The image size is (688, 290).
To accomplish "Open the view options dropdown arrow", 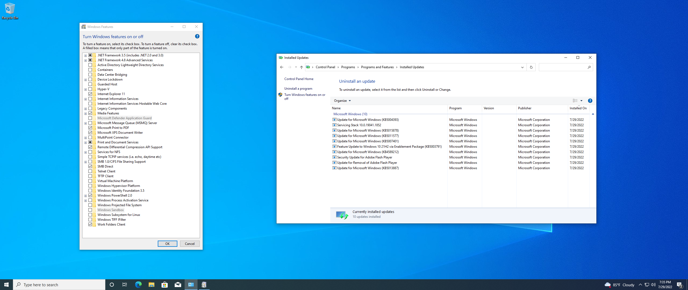I will tap(581, 101).
